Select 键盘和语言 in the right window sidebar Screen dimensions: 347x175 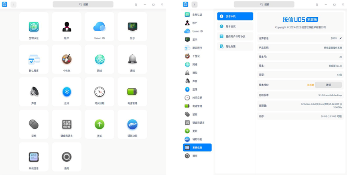(197, 122)
